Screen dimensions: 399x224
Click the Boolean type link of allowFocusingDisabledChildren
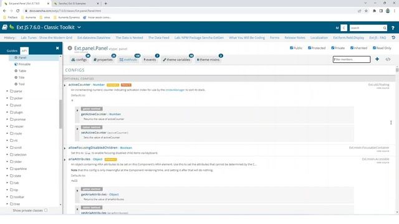[x=126, y=148]
